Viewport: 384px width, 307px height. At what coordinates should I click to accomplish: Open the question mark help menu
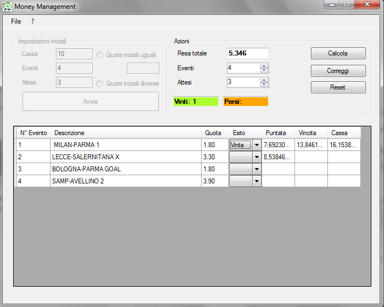32,21
